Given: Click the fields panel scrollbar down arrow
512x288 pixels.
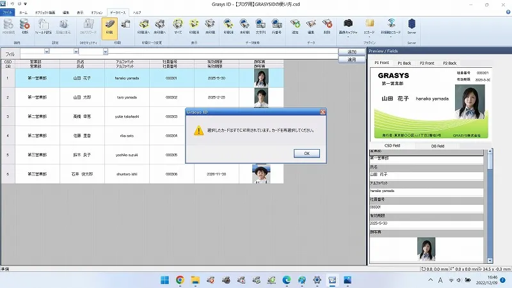Looking at the screenshot, I should pyautogui.click(x=490, y=260).
